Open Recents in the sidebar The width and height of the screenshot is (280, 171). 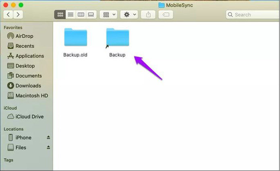25,46
